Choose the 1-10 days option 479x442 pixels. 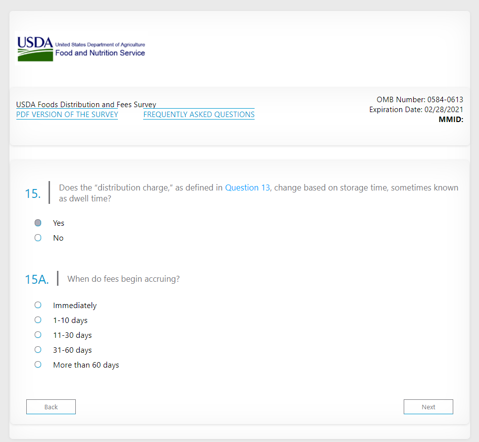pos(38,320)
